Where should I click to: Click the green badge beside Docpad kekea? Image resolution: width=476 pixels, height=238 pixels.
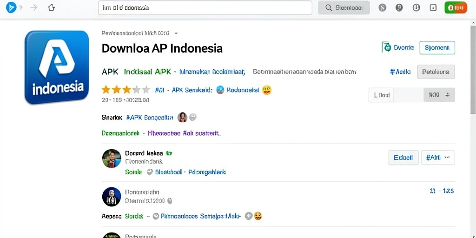[x=169, y=153]
